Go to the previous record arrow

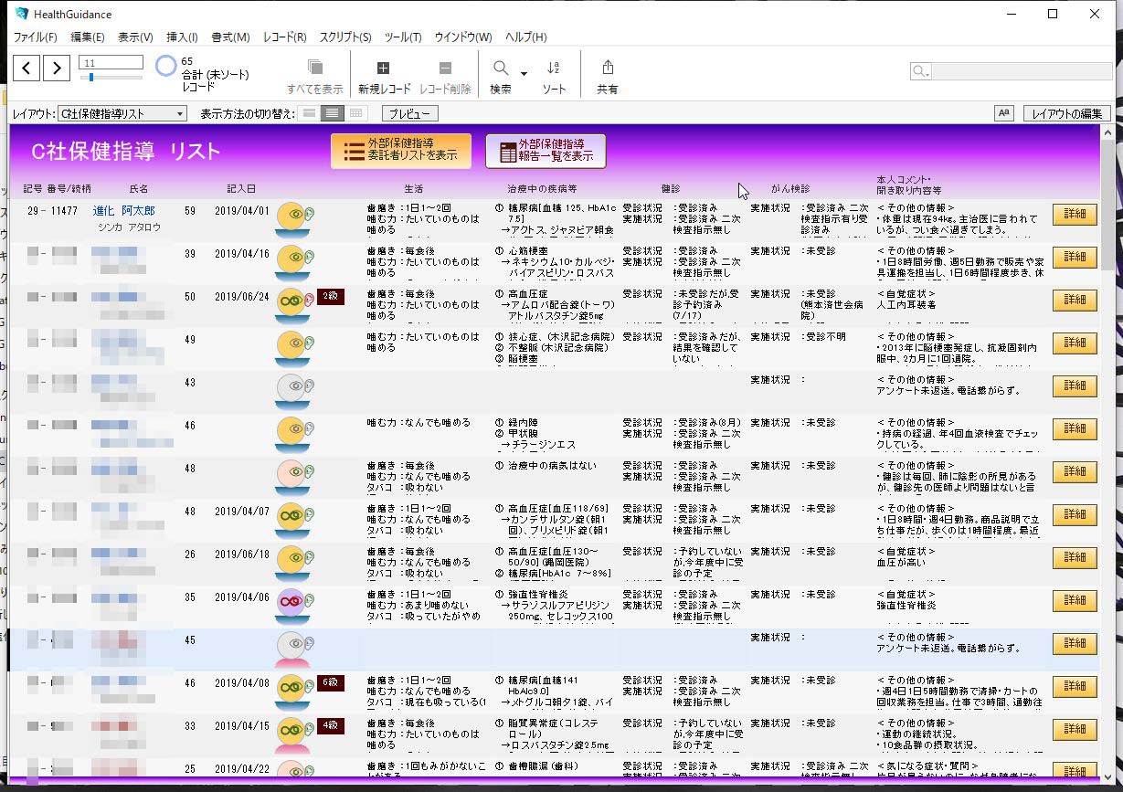(x=26, y=68)
